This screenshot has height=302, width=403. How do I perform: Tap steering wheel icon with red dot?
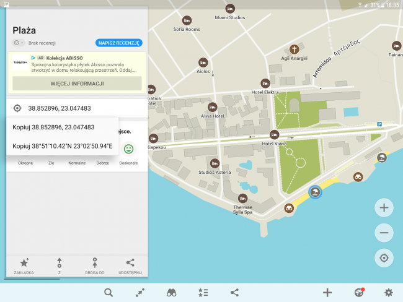point(358,293)
